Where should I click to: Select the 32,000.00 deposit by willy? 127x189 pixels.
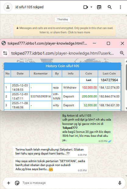pyautogui.click(x=90, y=105)
